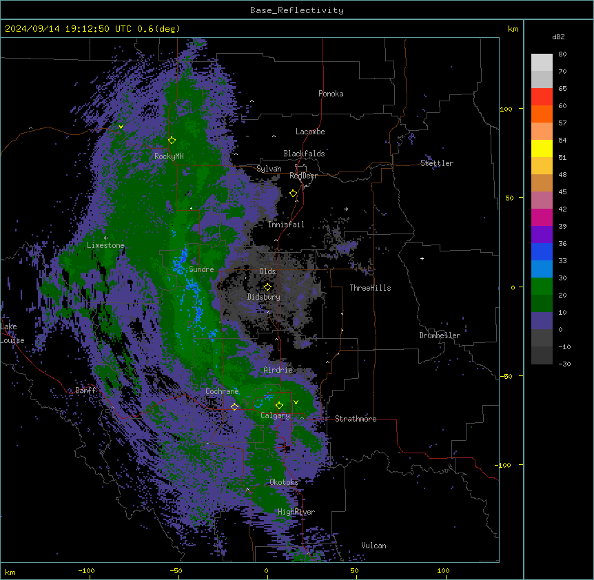Viewport: 594px width, 580px height.
Task: Click the RedDeer city label
Action: 303,176
